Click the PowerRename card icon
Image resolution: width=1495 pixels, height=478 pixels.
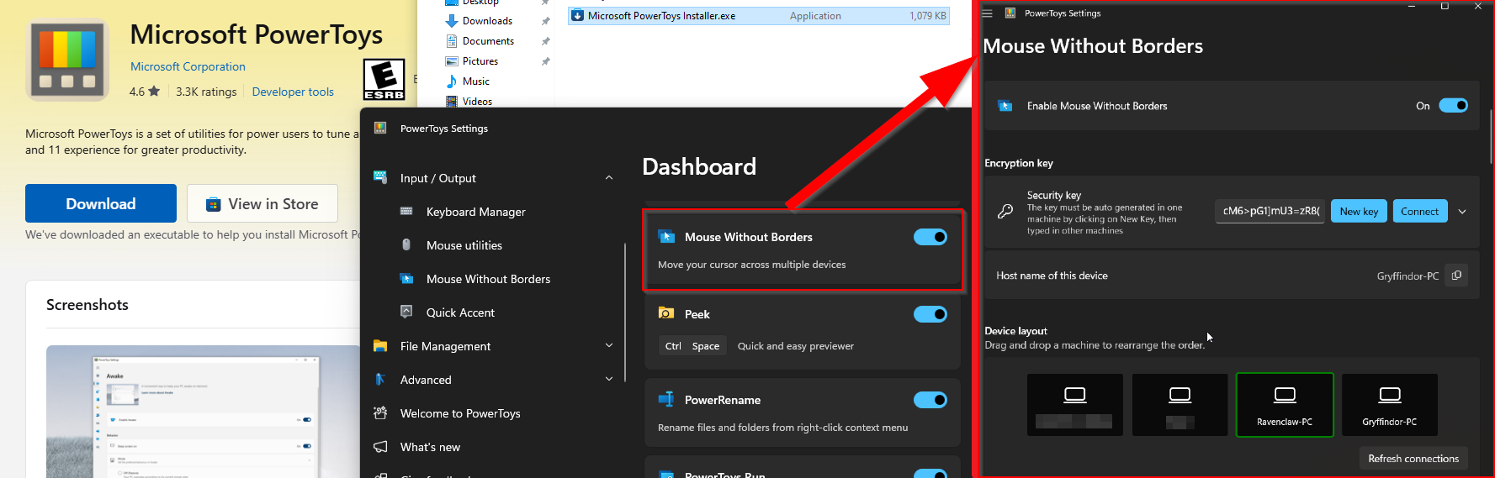pyautogui.click(x=666, y=399)
